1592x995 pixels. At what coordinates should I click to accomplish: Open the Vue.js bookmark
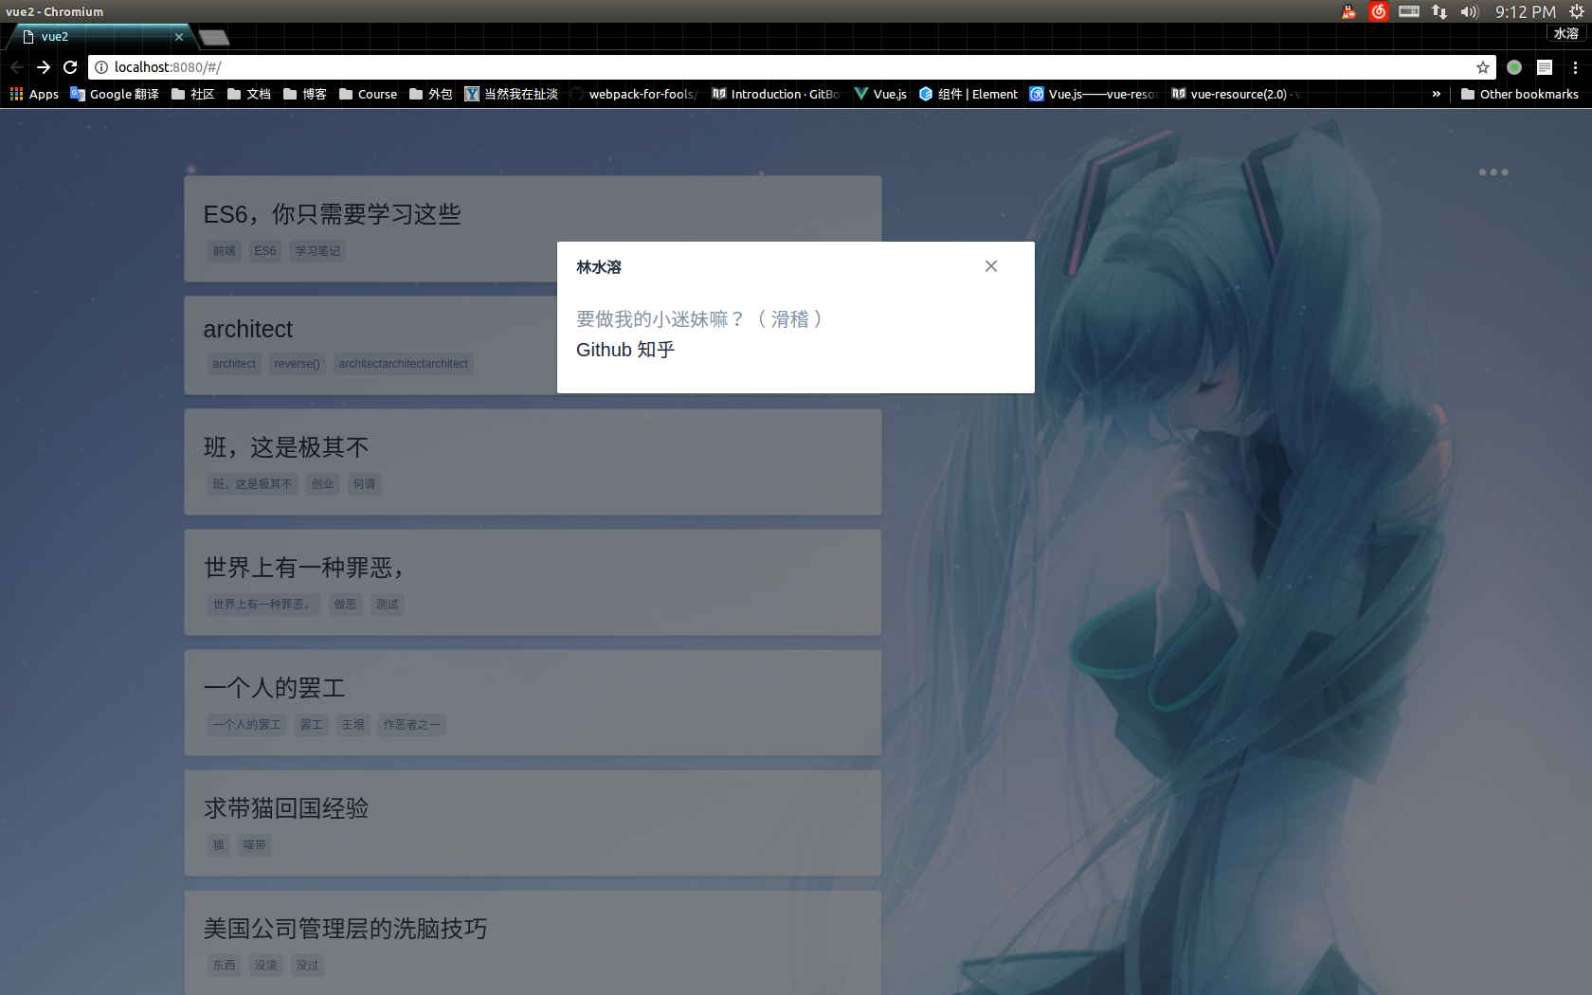880,94
